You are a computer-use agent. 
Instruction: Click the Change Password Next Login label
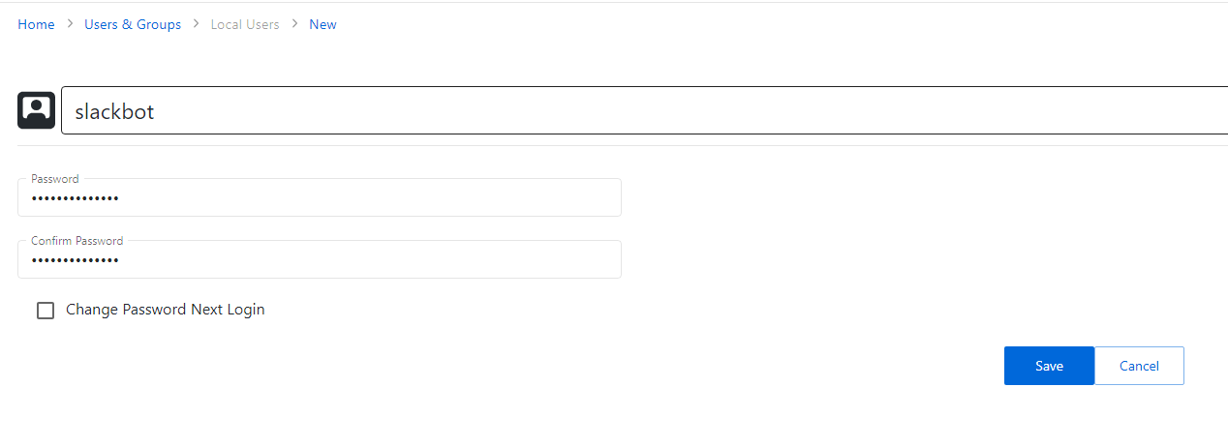[165, 310]
